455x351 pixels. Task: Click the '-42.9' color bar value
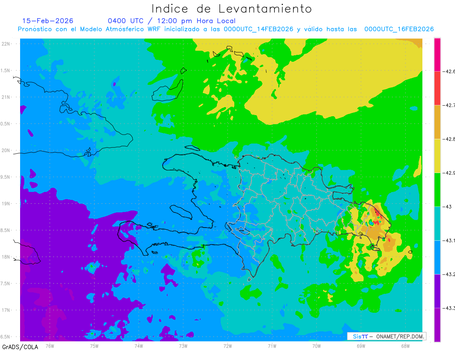[449, 173]
